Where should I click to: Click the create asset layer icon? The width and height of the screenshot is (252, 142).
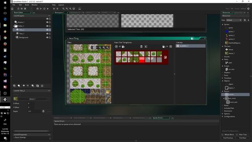33,86
